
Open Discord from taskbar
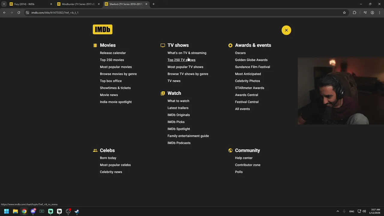click(x=33, y=211)
